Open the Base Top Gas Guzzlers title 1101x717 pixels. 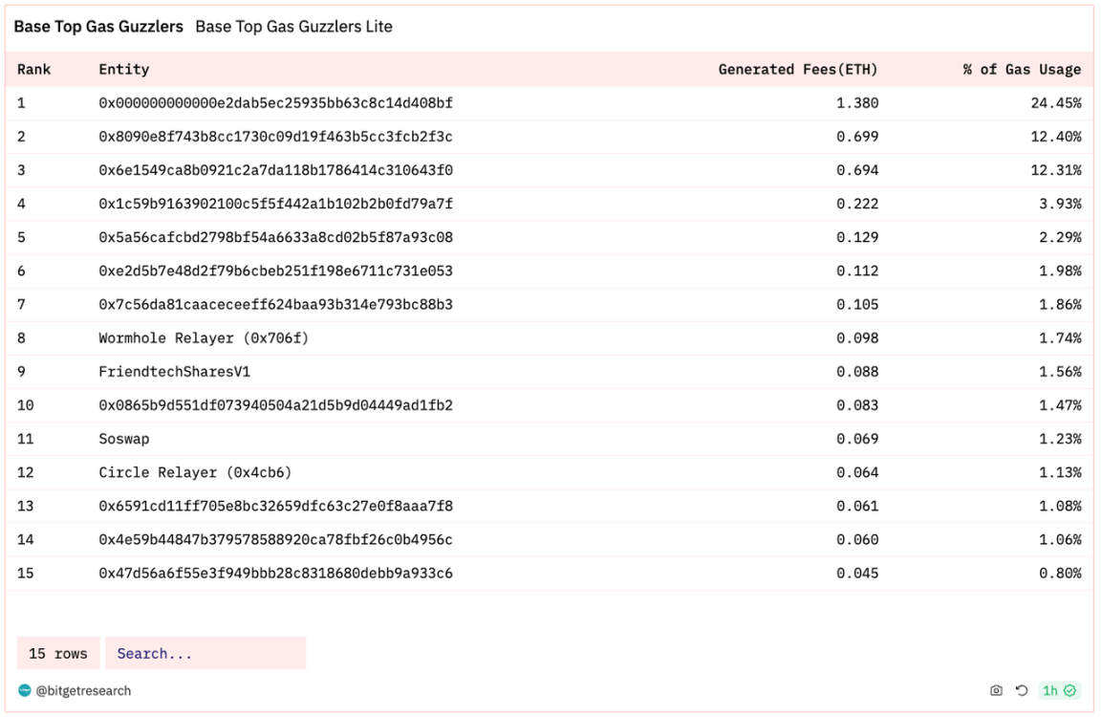click(x=98, y=27)
